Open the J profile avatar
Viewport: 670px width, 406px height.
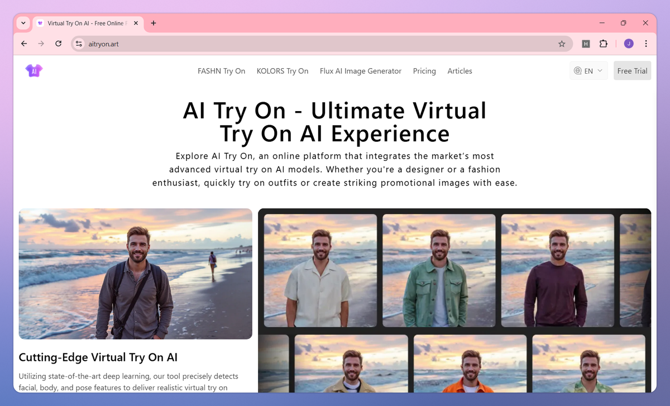point(629,44)
